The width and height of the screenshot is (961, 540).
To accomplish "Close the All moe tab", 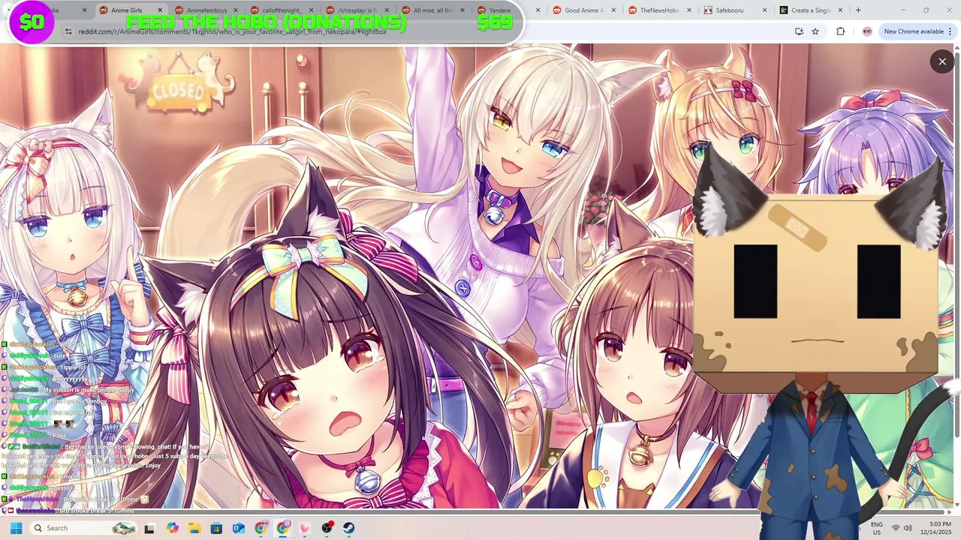I will coord(462,10).
